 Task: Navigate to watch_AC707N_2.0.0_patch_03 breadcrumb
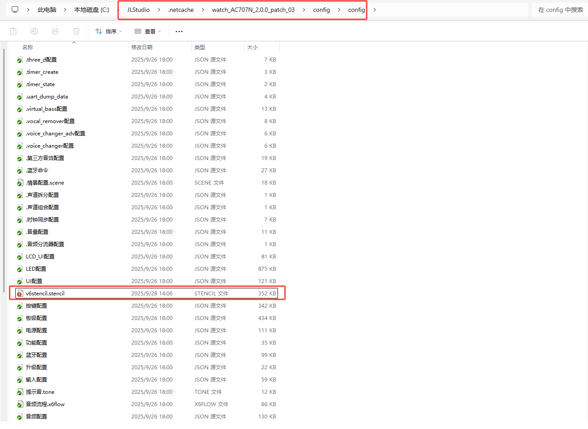[x=253, y=10]
